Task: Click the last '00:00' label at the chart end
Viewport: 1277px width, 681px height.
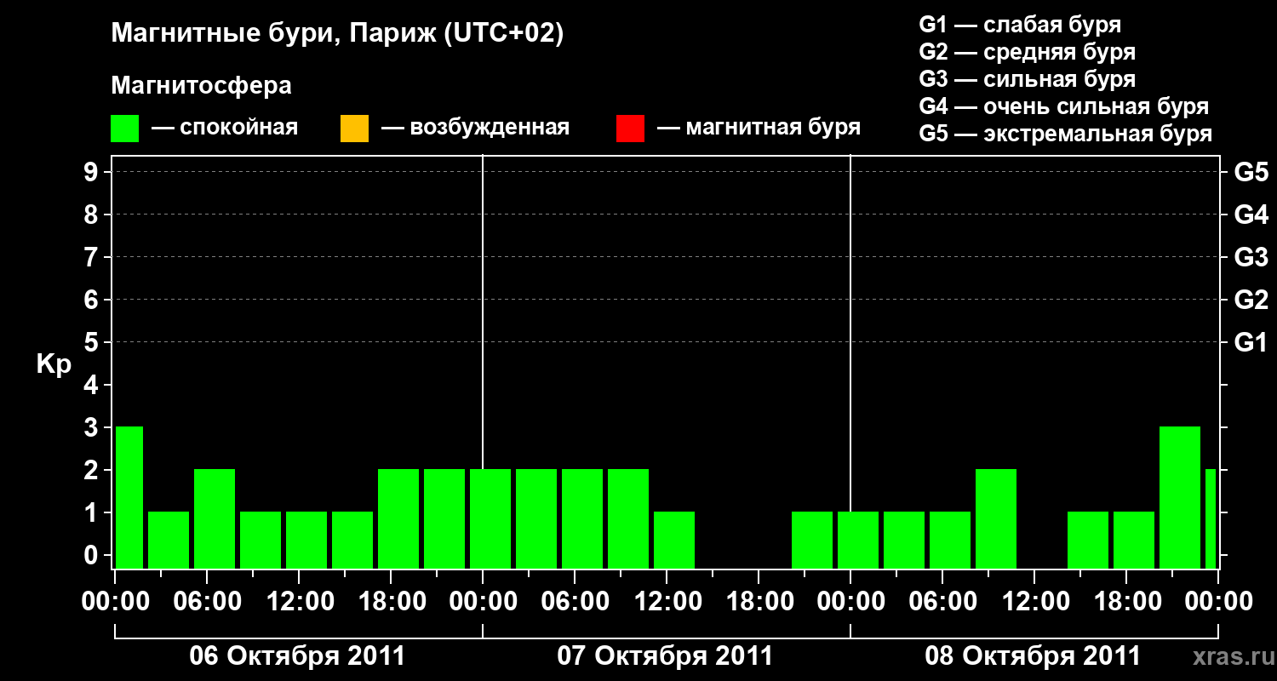Action: [1217, 601]
